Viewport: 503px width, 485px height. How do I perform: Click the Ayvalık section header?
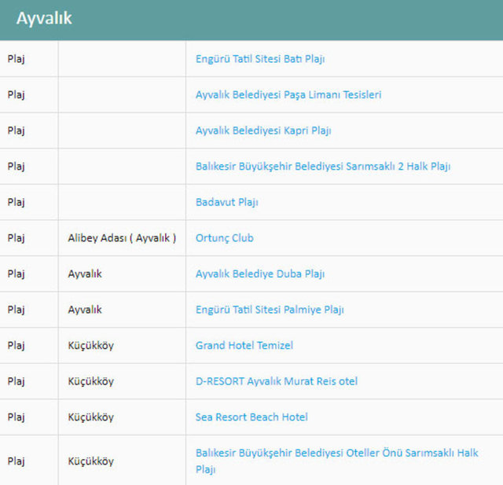point(44,18)
